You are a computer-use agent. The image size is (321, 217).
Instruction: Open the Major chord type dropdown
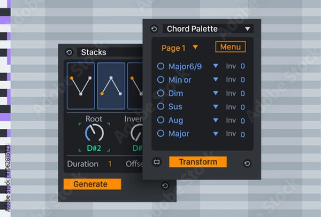[216, 134]
